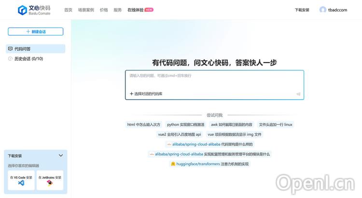Start a new chat with 新建会话
This screenshot has height=198, width=362.
[x=36, y=32]
